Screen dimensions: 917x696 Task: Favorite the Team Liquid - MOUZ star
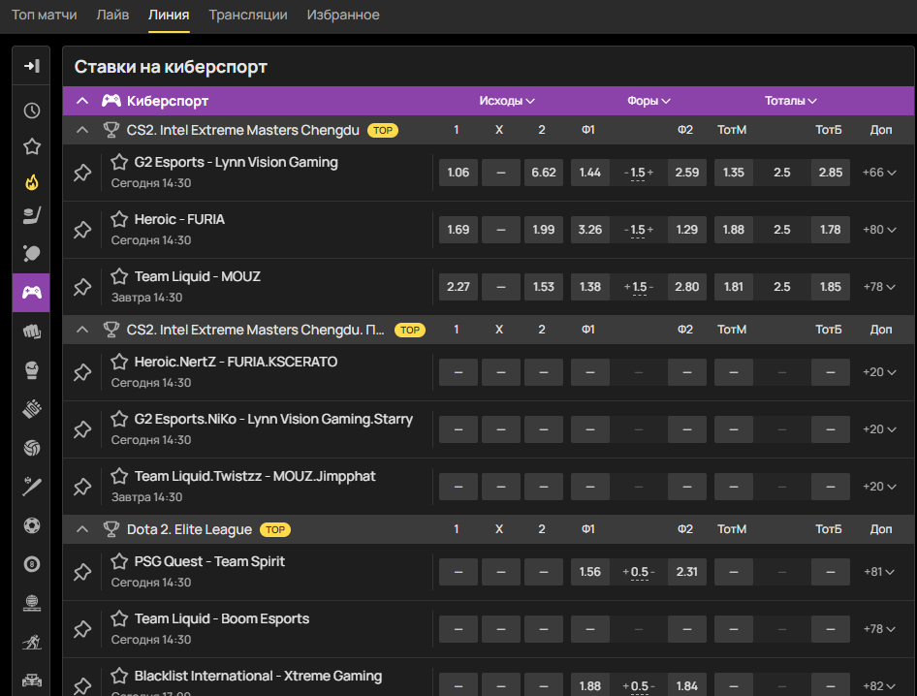[x=119, y=276]
